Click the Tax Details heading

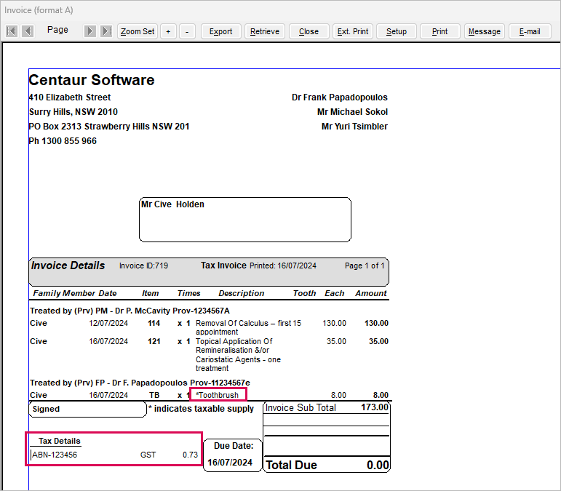[60, 441]
